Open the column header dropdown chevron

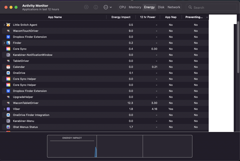click(x=207, y=17)
